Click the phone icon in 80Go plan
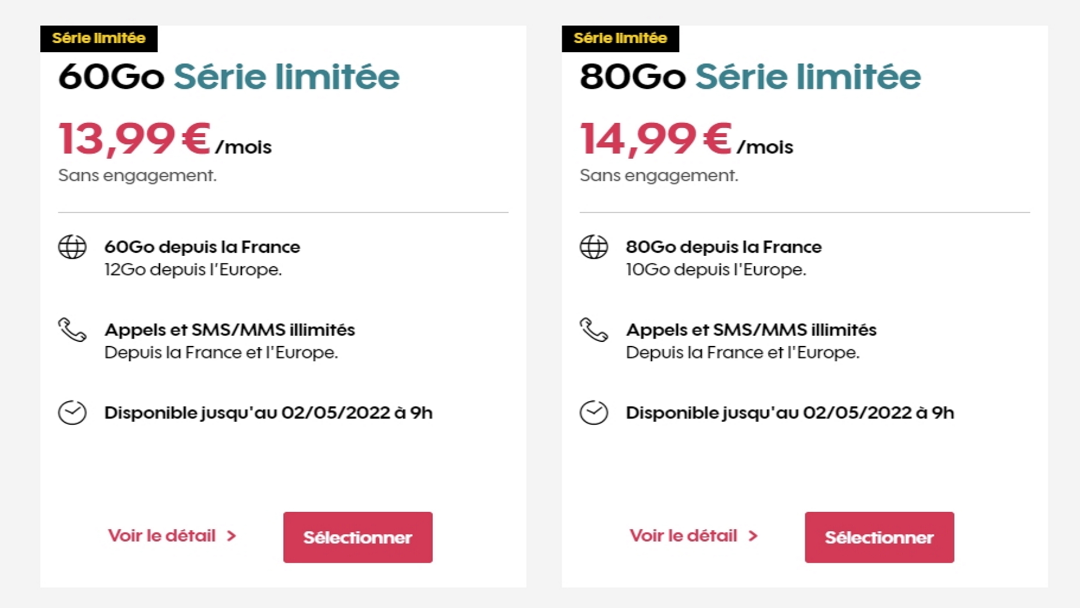Viewport: 1080px width, 608px height. coord(593,330)
